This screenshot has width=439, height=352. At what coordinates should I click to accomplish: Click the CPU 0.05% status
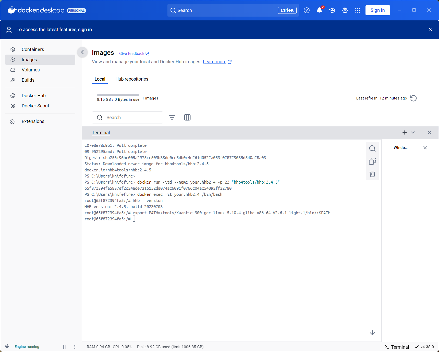click(123, 347)
